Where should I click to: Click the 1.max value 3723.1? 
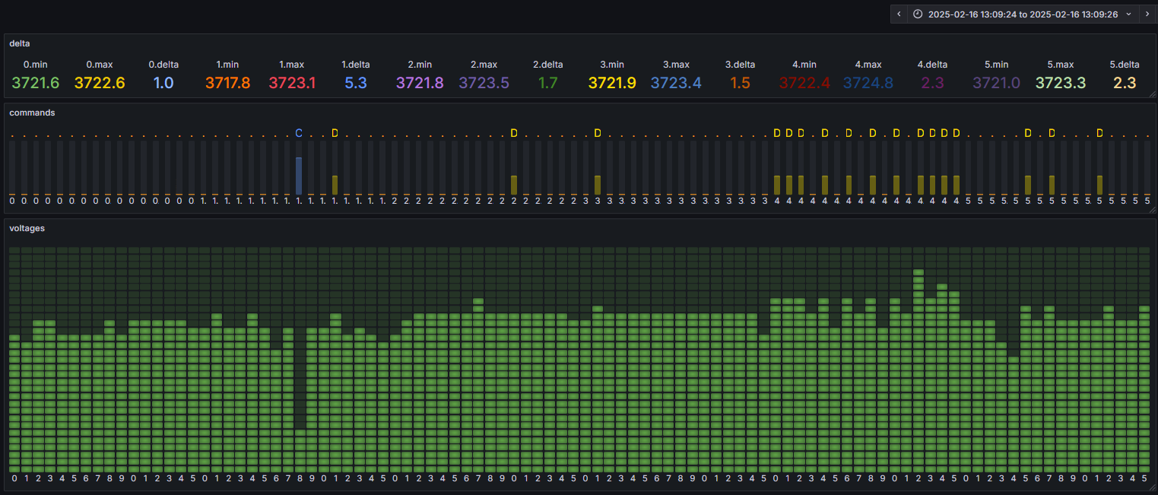(292, 83)
